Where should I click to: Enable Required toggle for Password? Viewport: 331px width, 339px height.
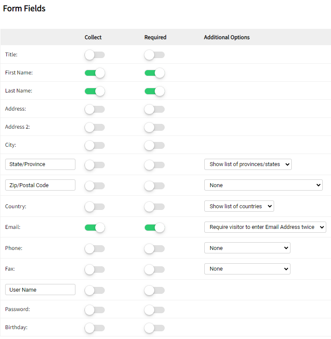(x=154, y=310)
